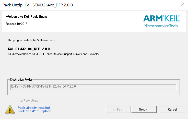
Task: Click the ARM KEIL logo
Action: click(161, 21)
